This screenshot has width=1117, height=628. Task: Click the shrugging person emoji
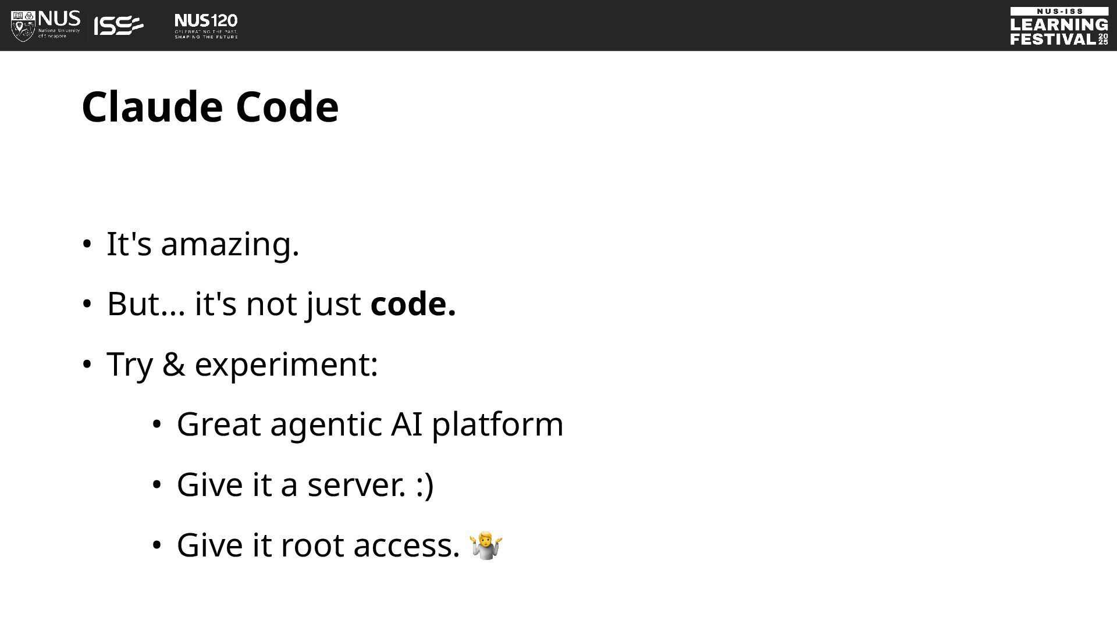[x=486, y=545]
